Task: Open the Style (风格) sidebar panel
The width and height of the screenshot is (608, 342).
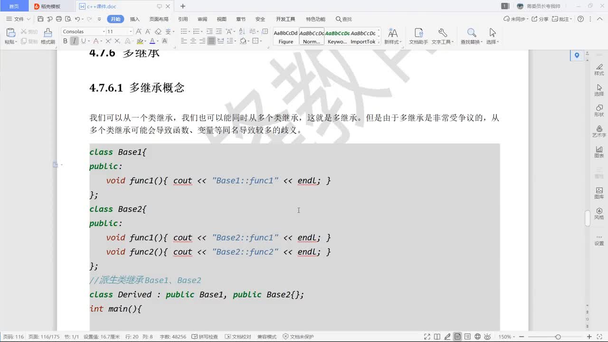Action: pos(599,213)
